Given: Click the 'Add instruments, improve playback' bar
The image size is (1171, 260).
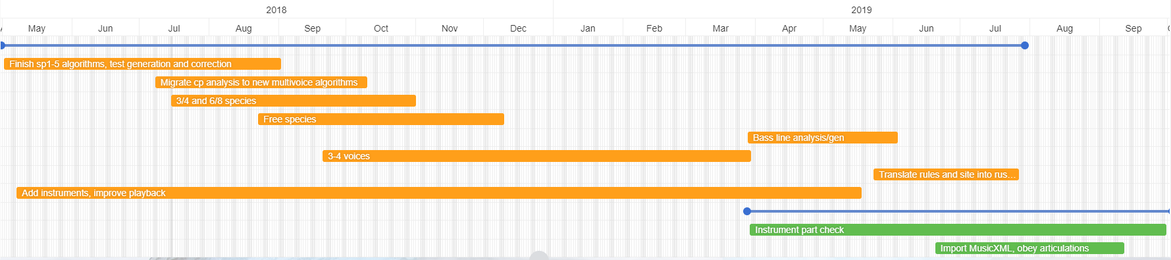Looking at the screenshot, I should (439, 193).
